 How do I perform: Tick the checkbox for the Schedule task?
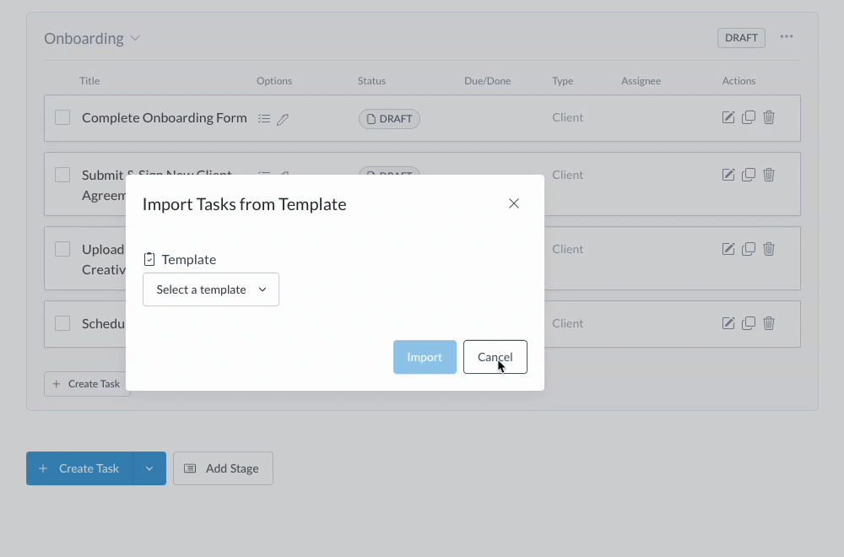(x=62, y=323)
